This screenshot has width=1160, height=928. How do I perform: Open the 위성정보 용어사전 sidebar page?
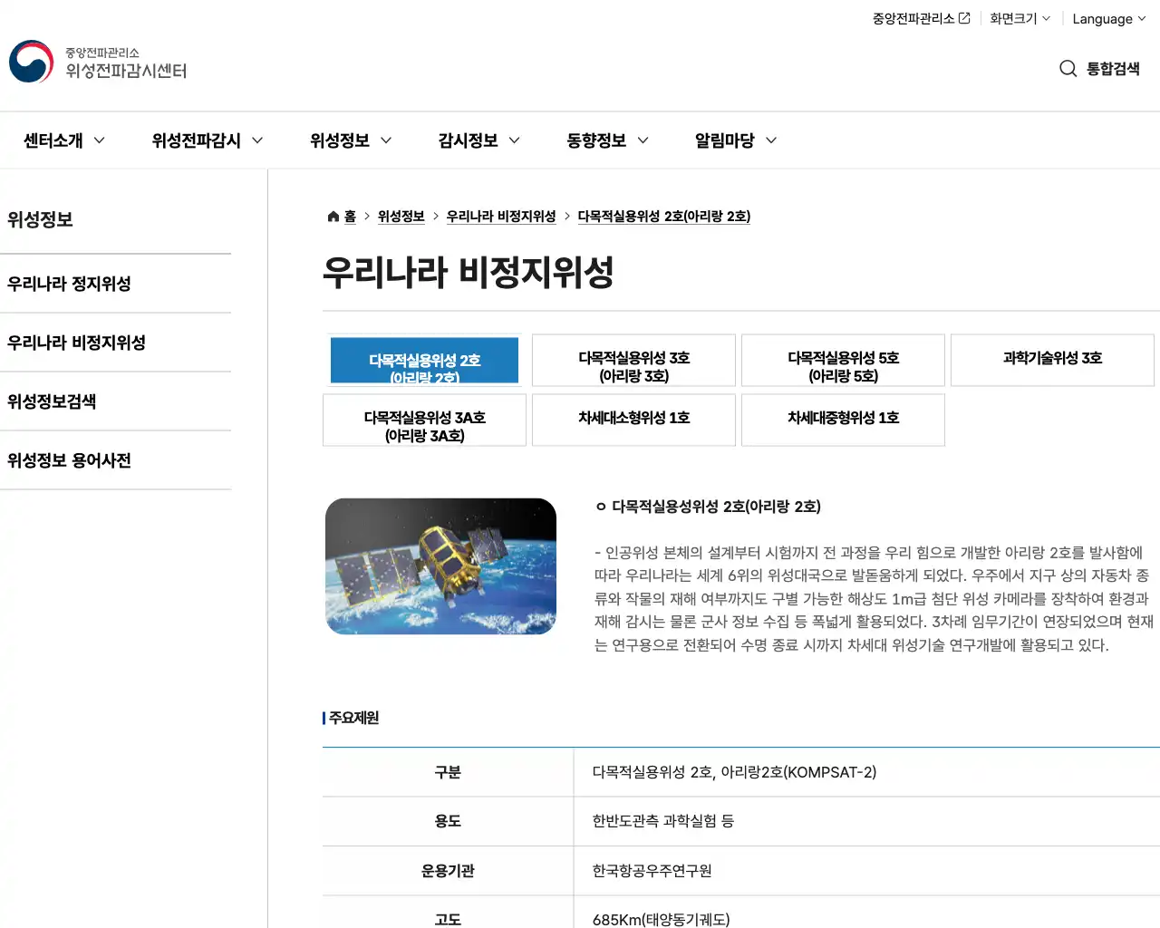(68, 459)
